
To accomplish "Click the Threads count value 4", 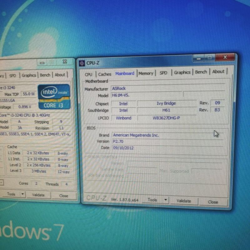I will [66, 184].
